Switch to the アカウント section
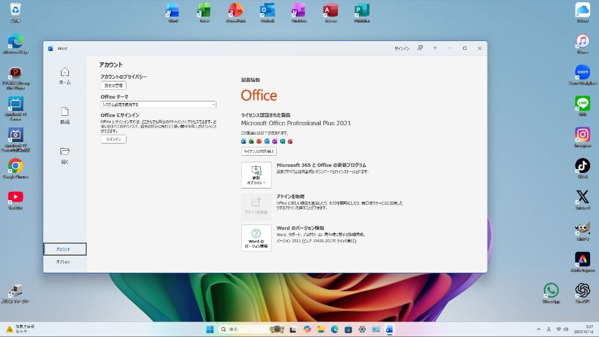 tap(64, 249)
